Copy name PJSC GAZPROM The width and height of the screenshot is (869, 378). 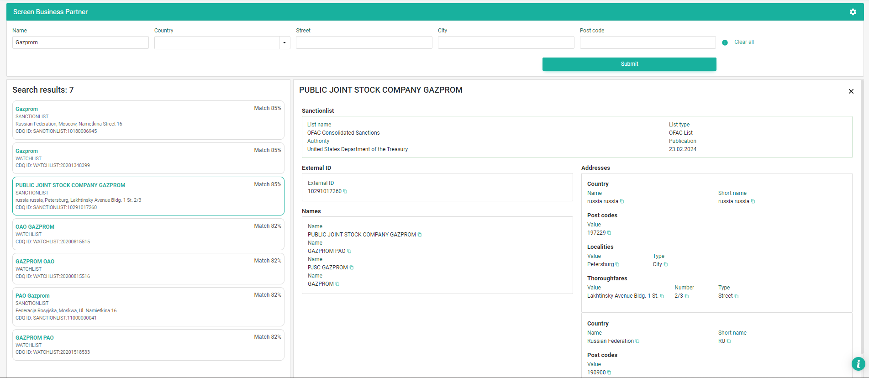click(x=352, y=268)
